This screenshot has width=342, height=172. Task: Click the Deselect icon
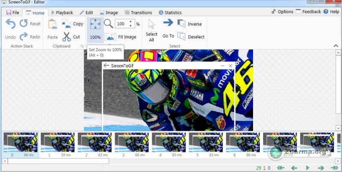pos(181,36)
